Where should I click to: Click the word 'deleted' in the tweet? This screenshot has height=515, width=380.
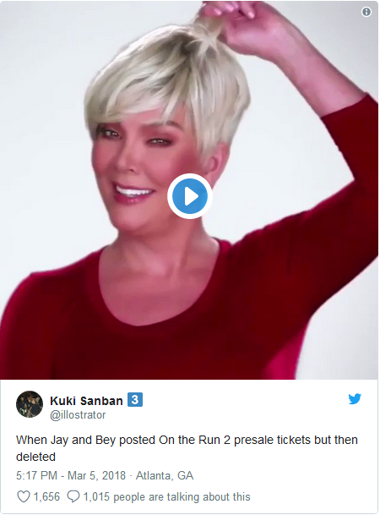pyautogui.click(x=35, y=457)
